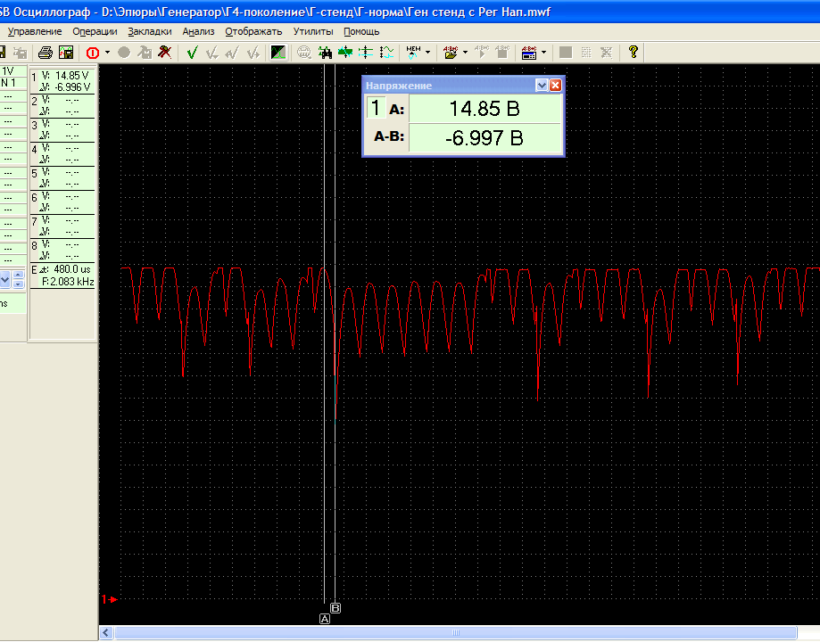Open the Отображать menu

click(x=253, y=31)
